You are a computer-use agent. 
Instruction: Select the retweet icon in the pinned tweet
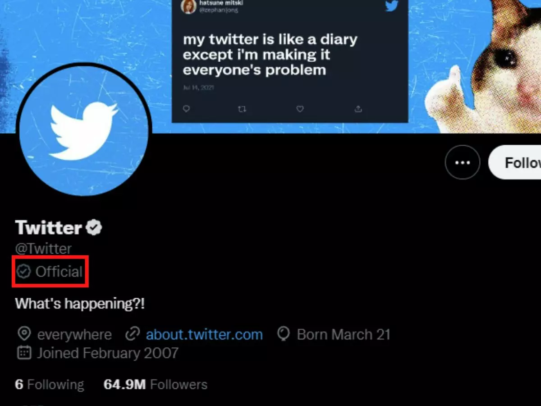pyautogui.click(x=242, y=109)
